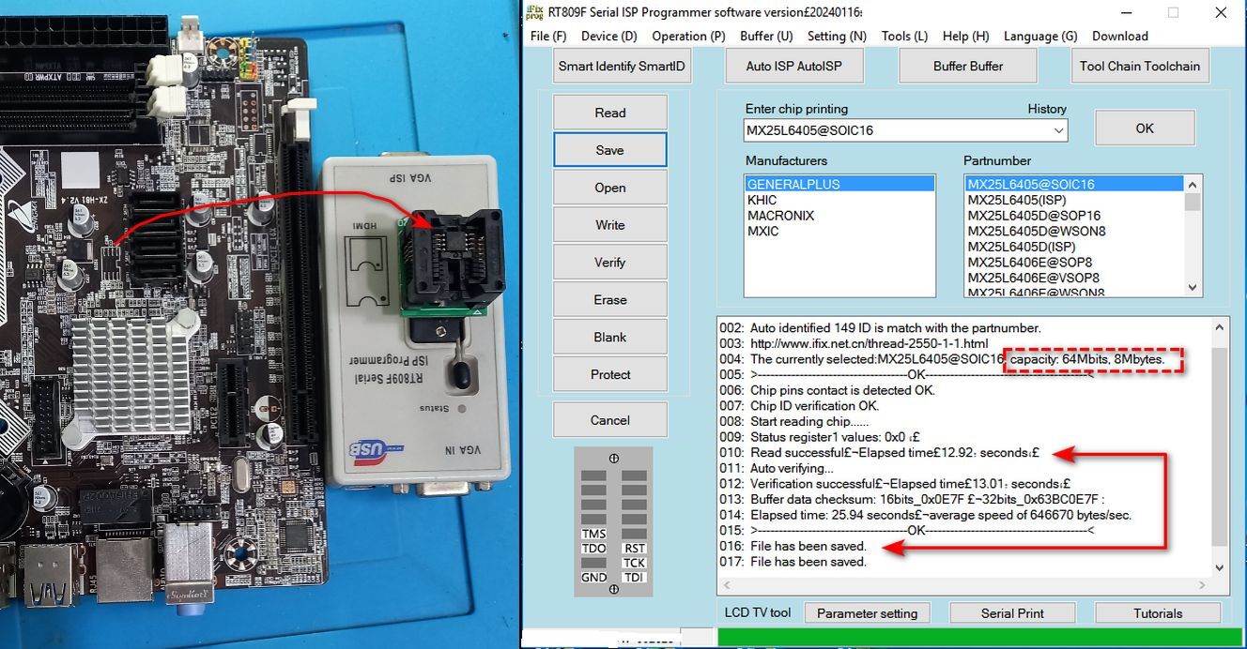Click the Protect button

610,374
